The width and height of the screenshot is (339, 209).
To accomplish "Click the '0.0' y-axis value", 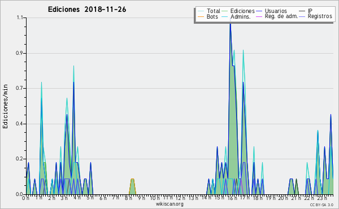I will point(19,194).
